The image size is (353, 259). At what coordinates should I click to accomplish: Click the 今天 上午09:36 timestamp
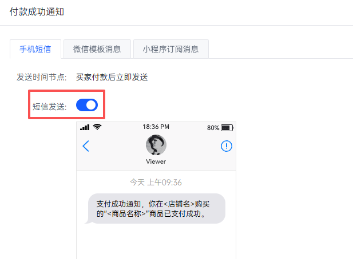click(x=156, y=183)
